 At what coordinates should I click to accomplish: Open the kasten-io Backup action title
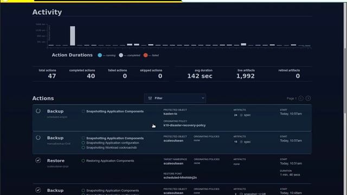click(55, 111)
